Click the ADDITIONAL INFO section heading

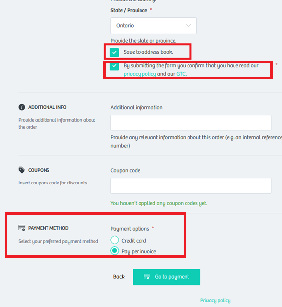tap(47, 107)
